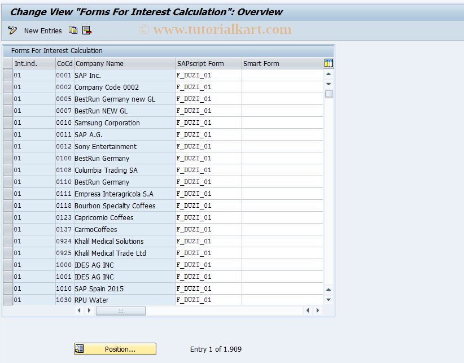Screen dimensions: 464x363
Task: Click the horizontal scrollbar thumb handle
Action: coord(121,310)
